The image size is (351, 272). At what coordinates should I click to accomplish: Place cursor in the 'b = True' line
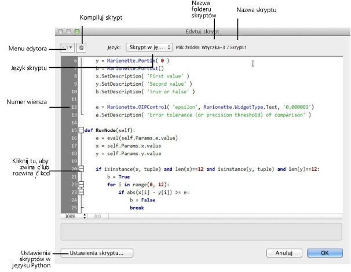tap(118, 177)
